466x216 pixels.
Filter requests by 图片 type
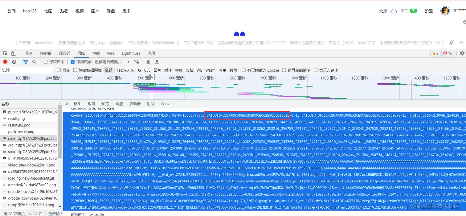point(157,70)
